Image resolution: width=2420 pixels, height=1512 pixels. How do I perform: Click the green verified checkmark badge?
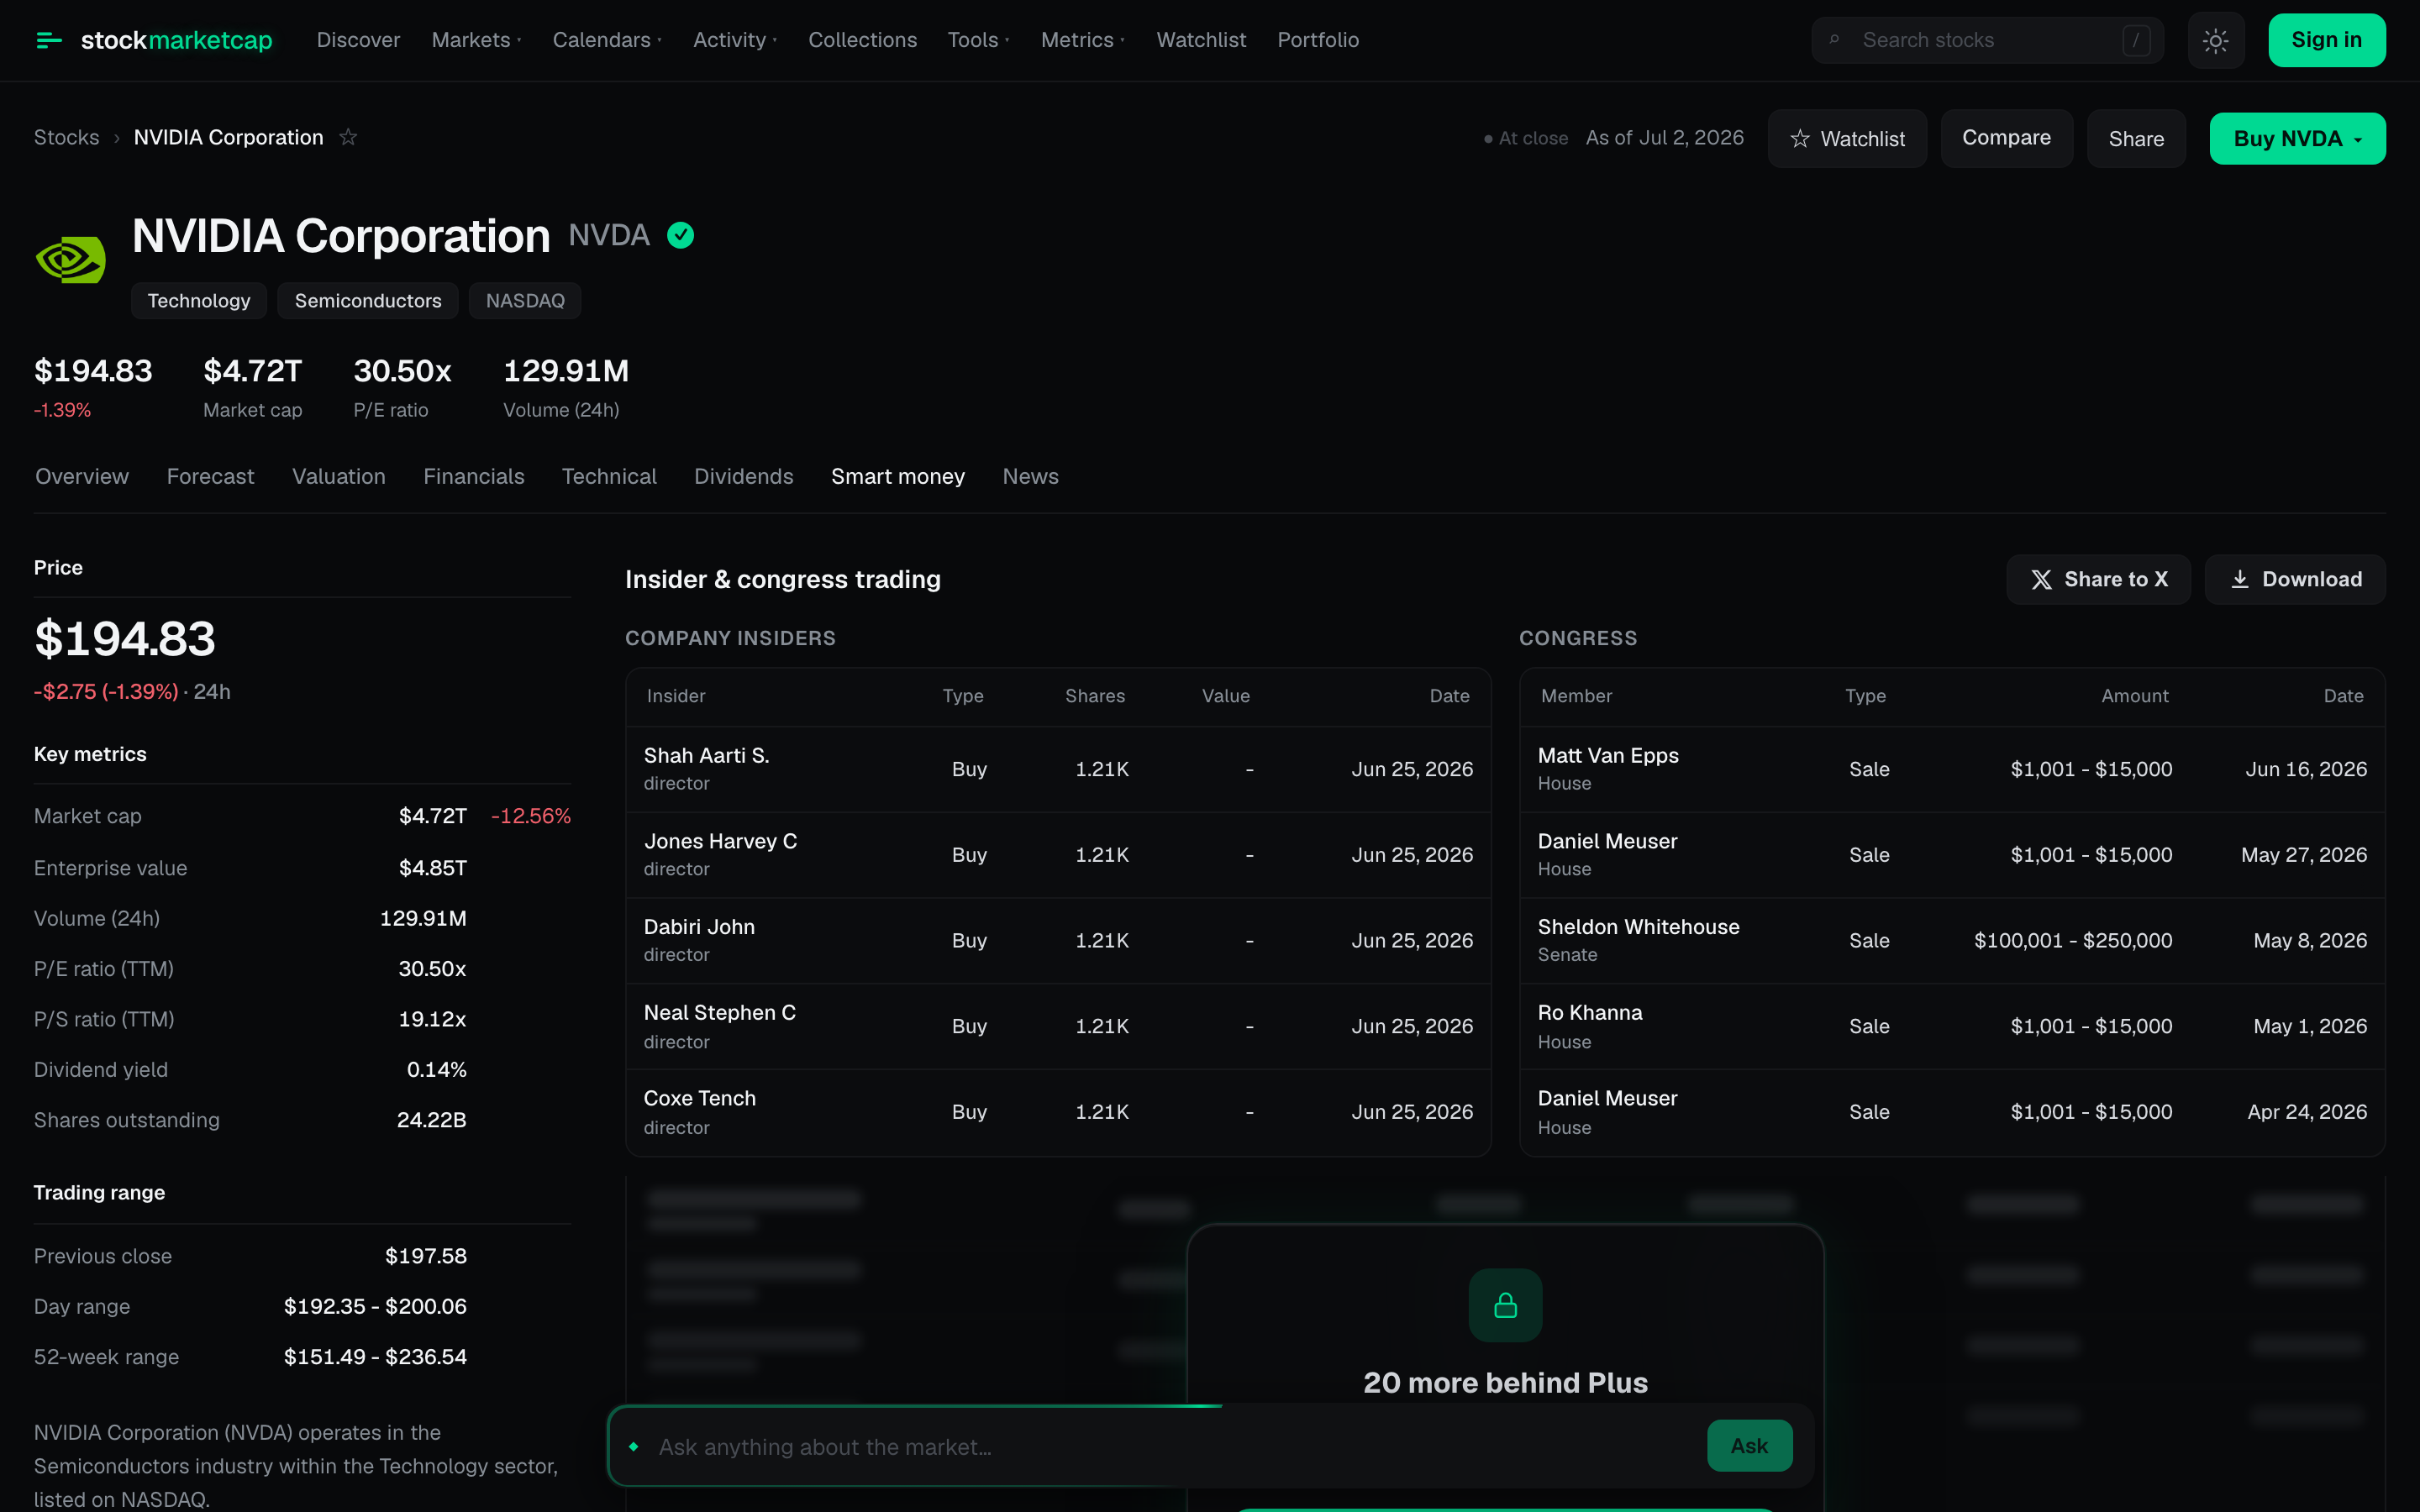click(681, 235)
